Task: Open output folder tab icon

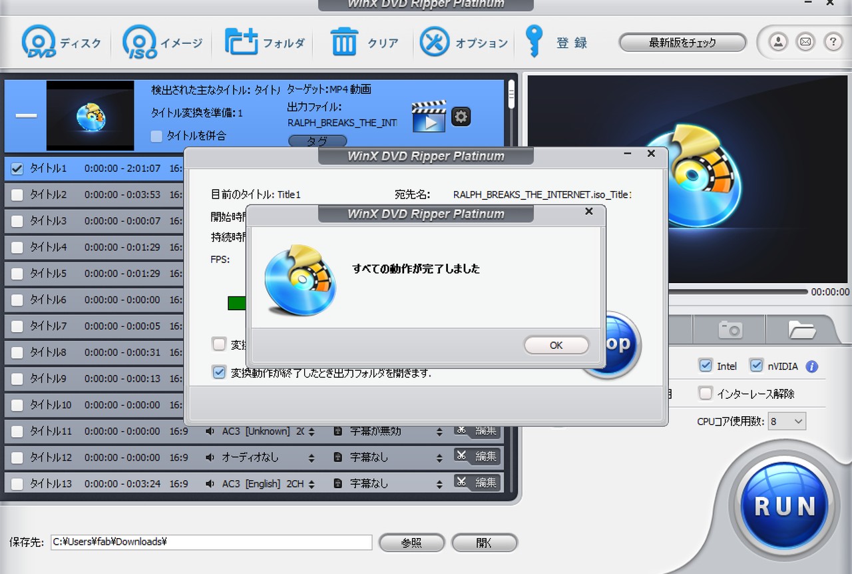Action: pos(802,329)
